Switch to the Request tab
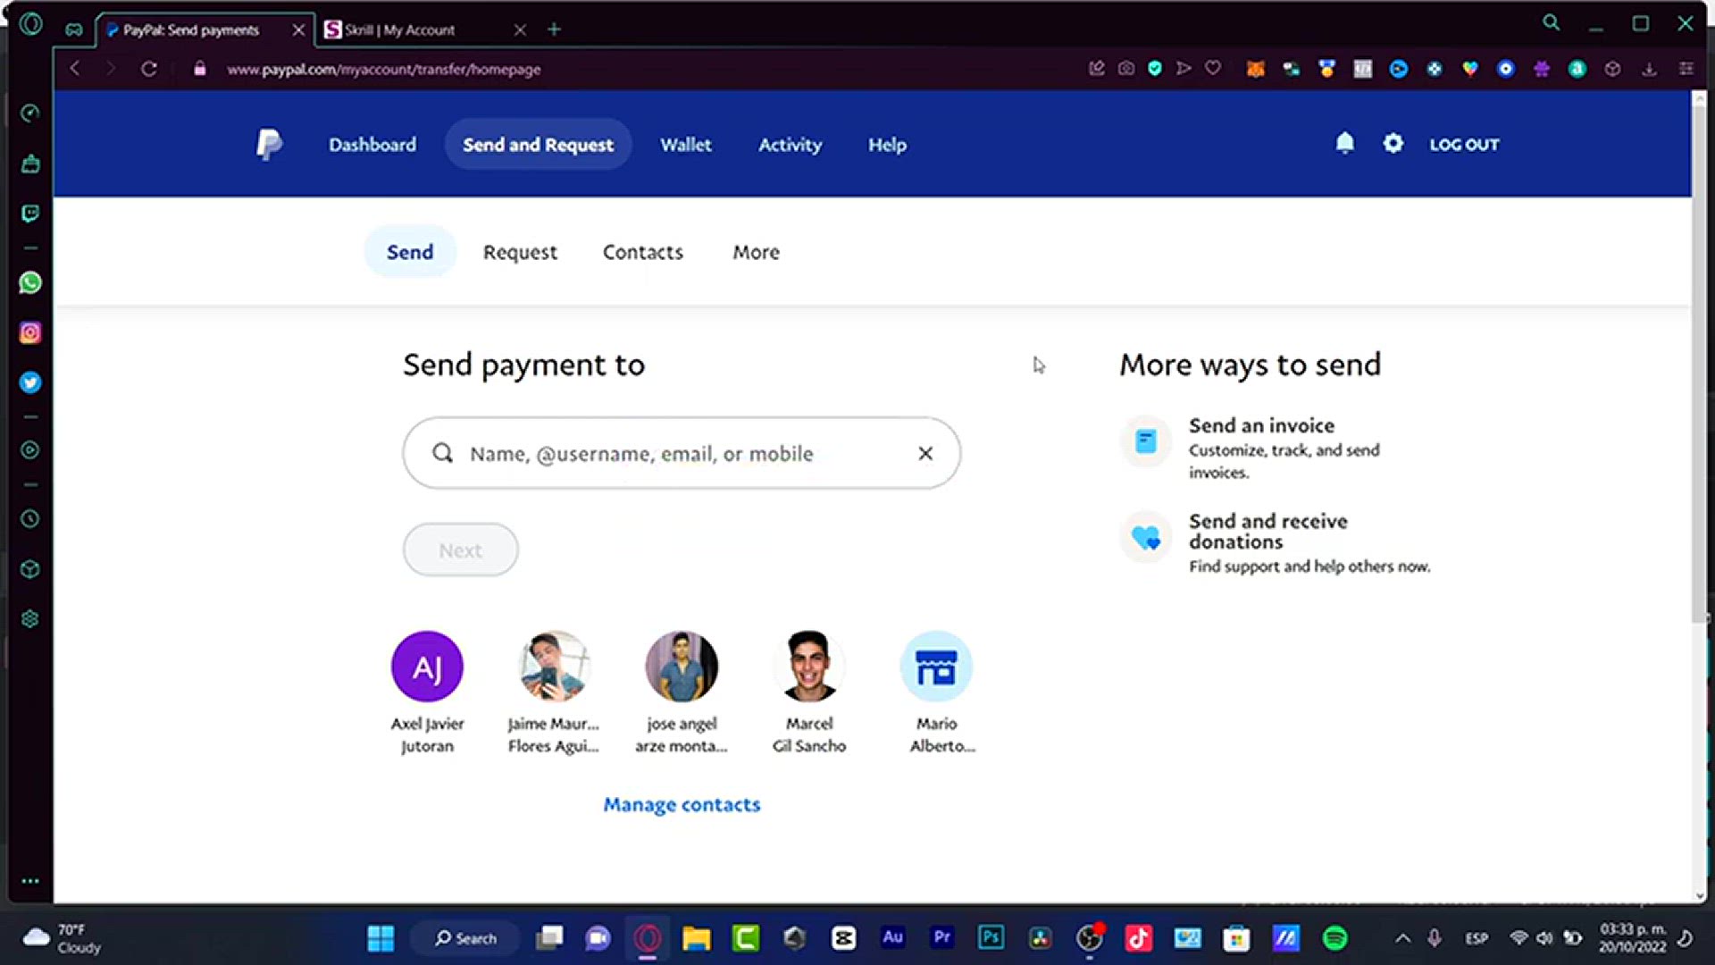 (520, 253)
